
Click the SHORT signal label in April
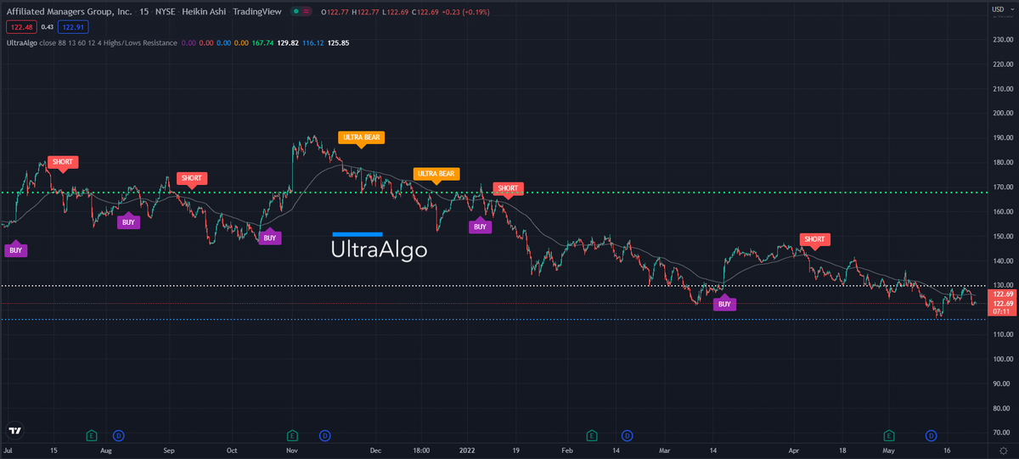point(814,239)
